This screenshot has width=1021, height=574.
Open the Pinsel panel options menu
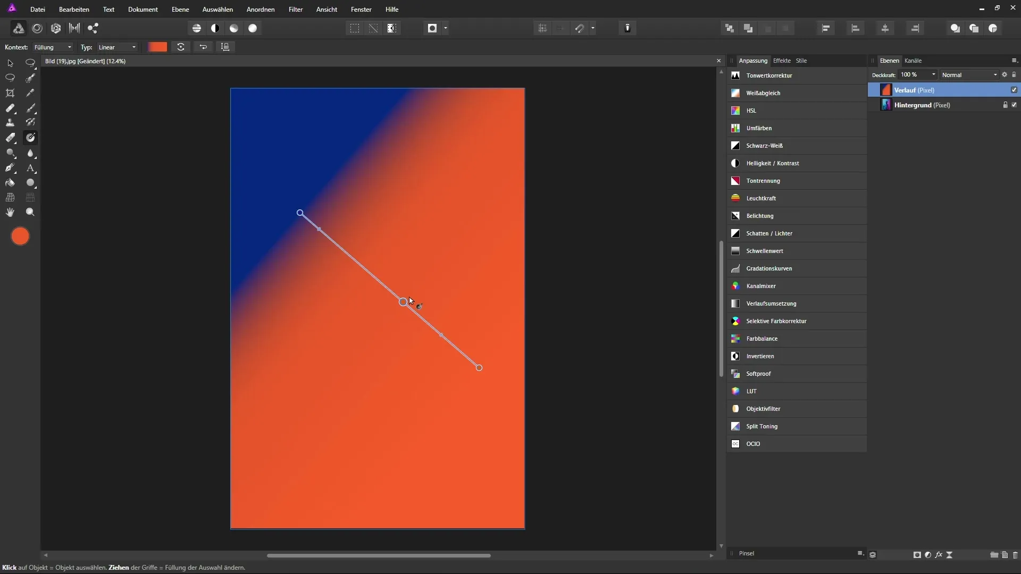pos(860,553)
